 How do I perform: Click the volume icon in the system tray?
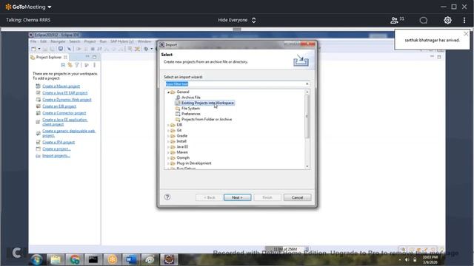click(407, 259)
